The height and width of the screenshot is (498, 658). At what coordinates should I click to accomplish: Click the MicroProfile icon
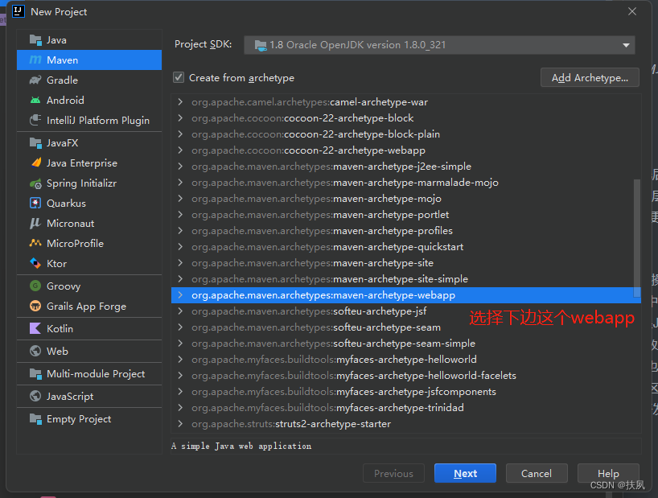35,243
